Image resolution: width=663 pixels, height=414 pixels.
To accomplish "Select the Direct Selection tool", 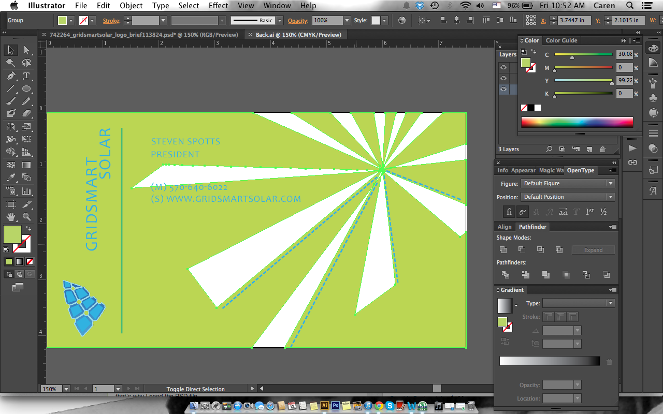I will pyautogui.click(x=26, y=50).
